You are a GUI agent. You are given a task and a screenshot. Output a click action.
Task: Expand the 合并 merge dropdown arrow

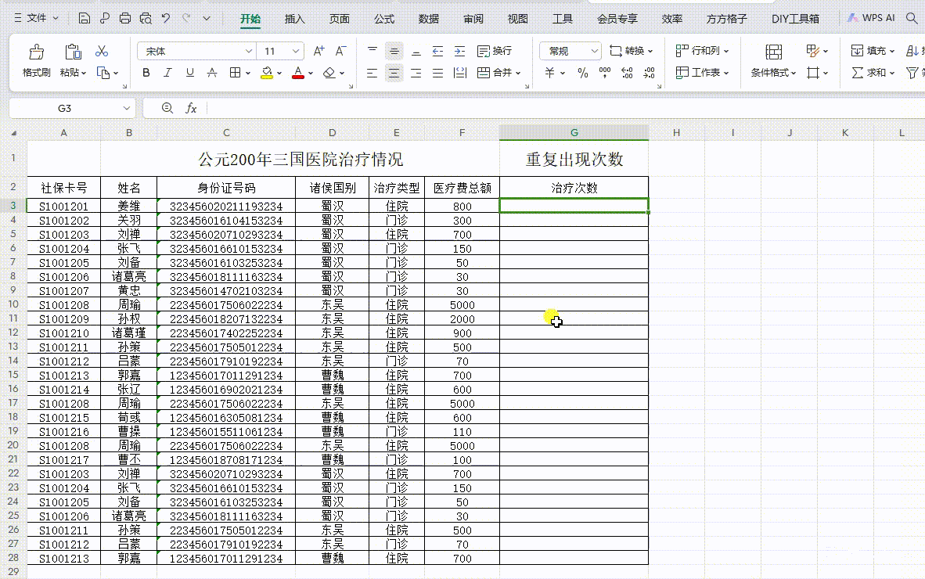tap(518, 73)
